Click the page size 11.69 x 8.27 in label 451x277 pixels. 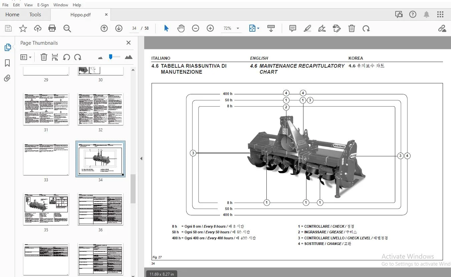[x=162, y=274]
